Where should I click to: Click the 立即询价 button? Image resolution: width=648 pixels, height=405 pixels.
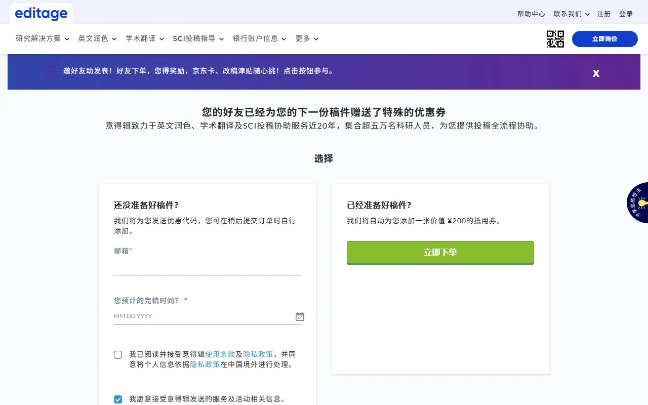pyautogui.click(x=604, y=38)
